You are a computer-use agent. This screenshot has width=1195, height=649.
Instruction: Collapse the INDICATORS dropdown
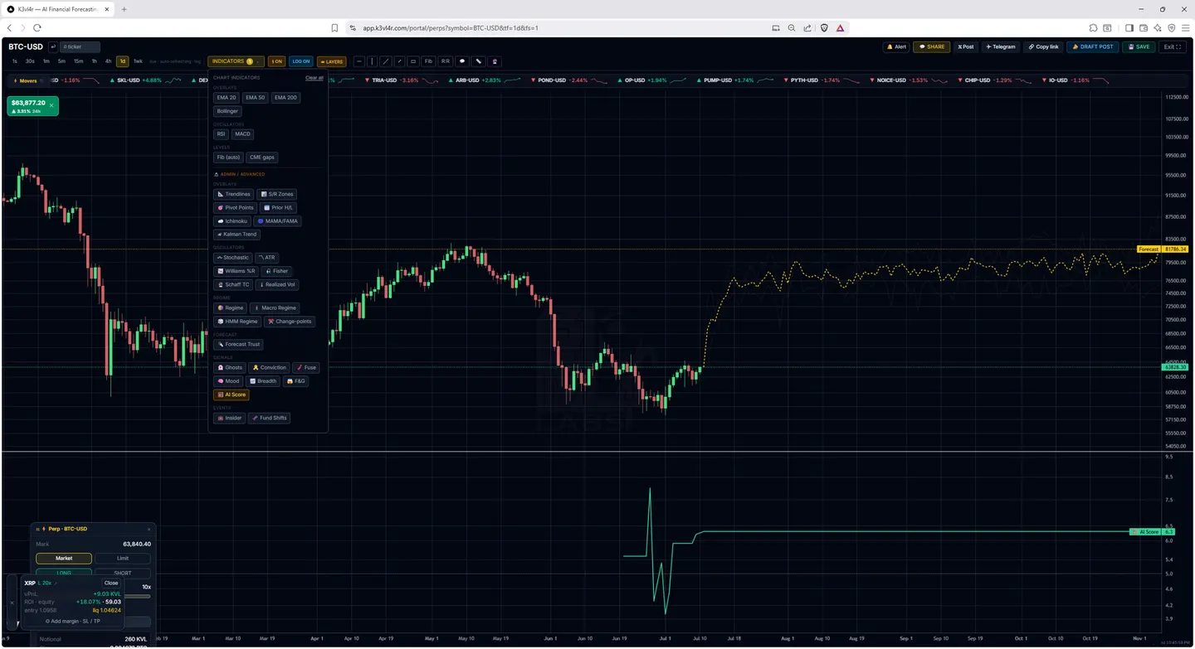(236, 61)
